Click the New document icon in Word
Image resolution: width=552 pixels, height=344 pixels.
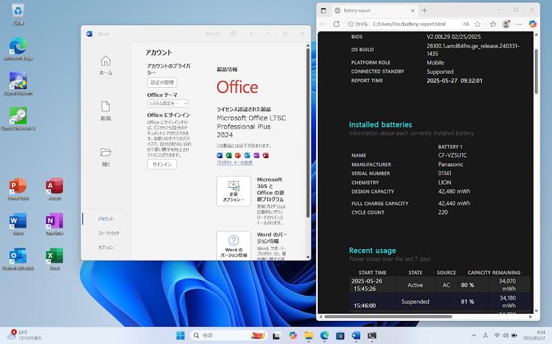click(x=106, y=110)
